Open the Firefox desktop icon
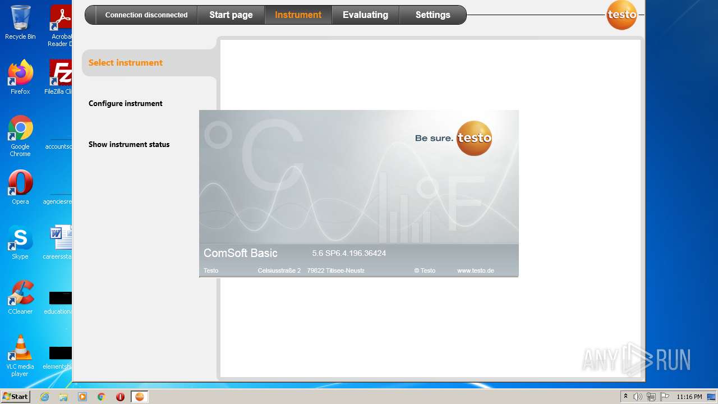 pos(20,77)
